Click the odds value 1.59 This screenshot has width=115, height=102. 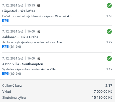click(109, 16)
